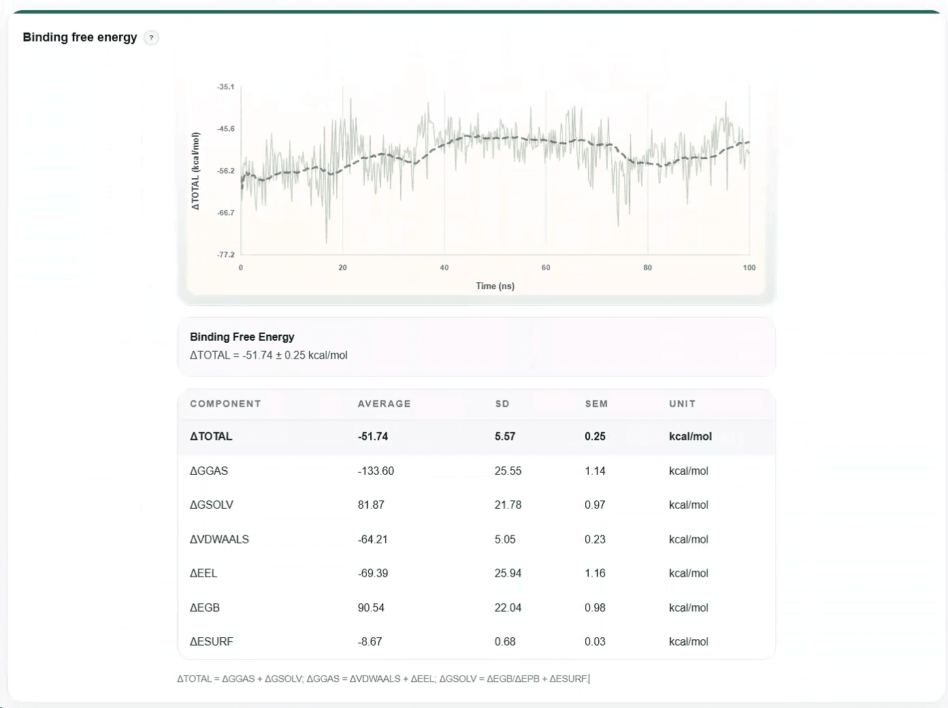Click kcal/mol unit in the ΔESURF row

point(689,641)
